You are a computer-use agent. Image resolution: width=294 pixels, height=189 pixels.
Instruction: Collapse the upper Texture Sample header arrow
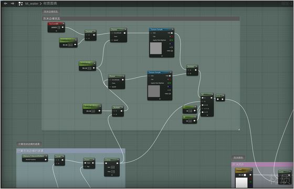173,29
